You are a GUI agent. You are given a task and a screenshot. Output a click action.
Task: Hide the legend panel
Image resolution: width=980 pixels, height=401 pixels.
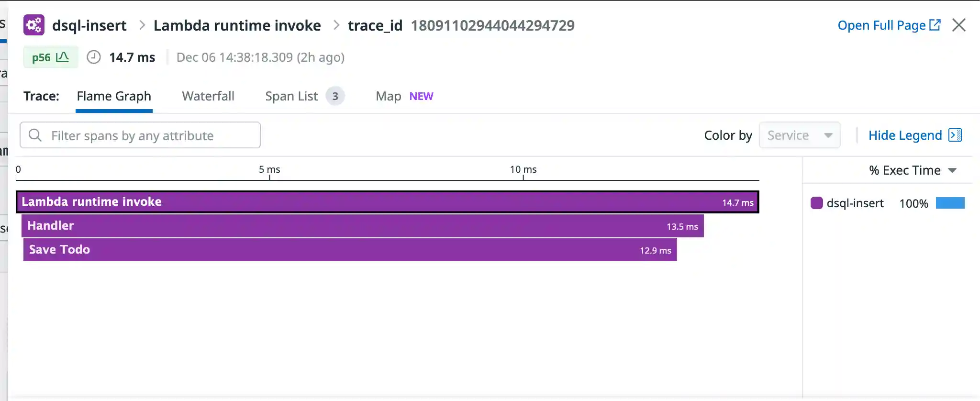pyautogui.click(x=904, y=135)
